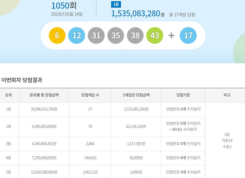The width and height of the screenshot is (245, 178).
Task: Click per-game prize 1,517,587원
Action: click(x=136, y=144)
